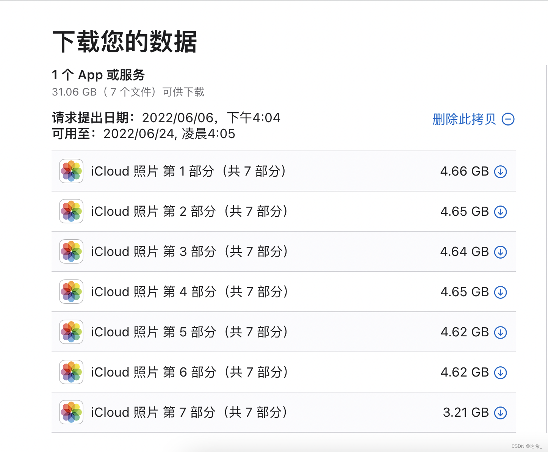This screenshot has height=452, width=548.
Task: Click the 4.66 GB size value
Action: point(465,171)
